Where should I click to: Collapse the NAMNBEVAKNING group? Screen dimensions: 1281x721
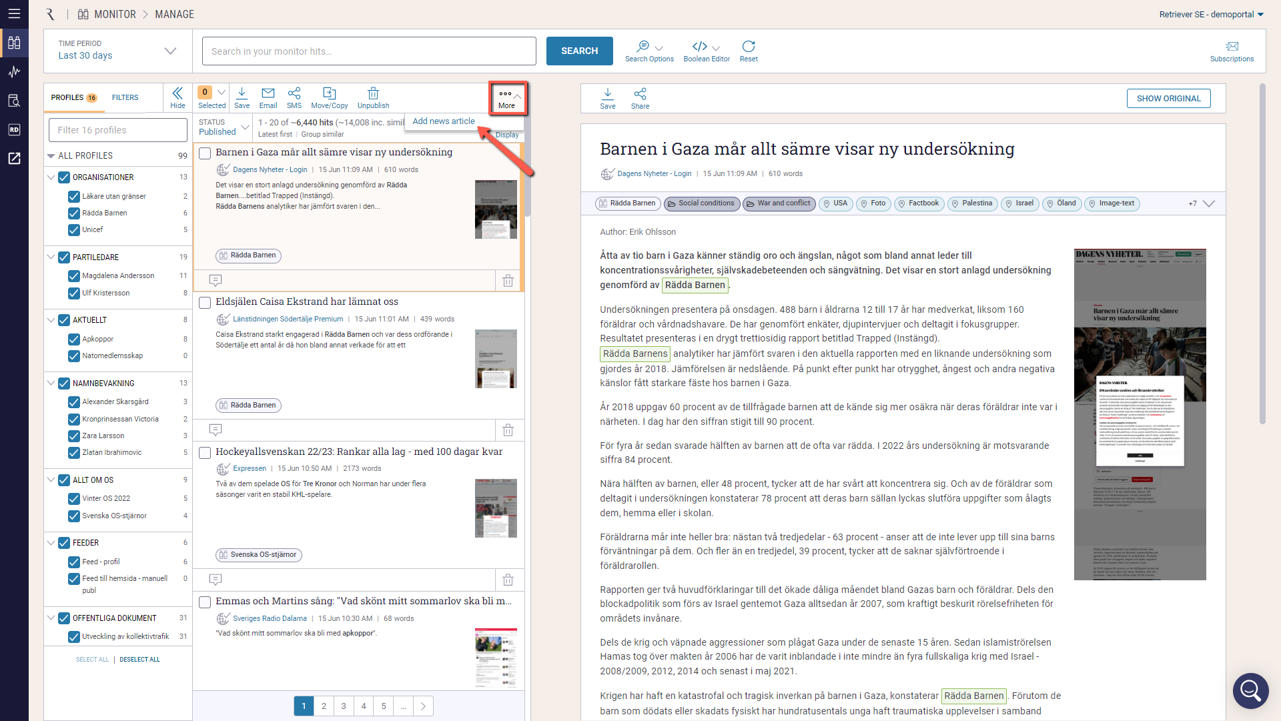click(51, 383)
